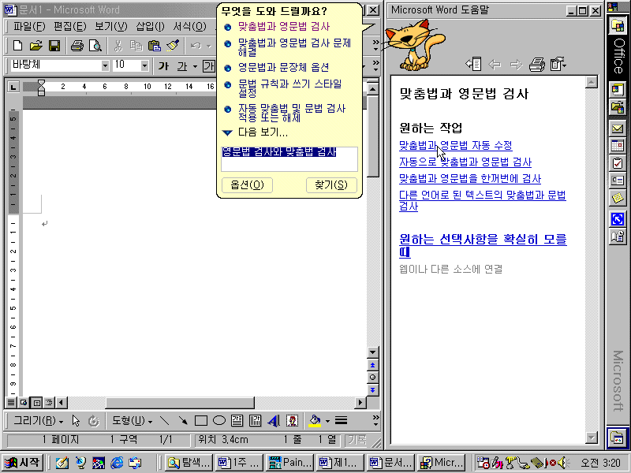
Task: Switch to Print Layout view button
Action: pos(36,402)
